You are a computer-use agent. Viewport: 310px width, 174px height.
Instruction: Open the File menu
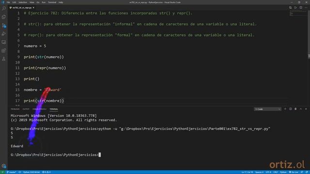(x=8, y=2)
